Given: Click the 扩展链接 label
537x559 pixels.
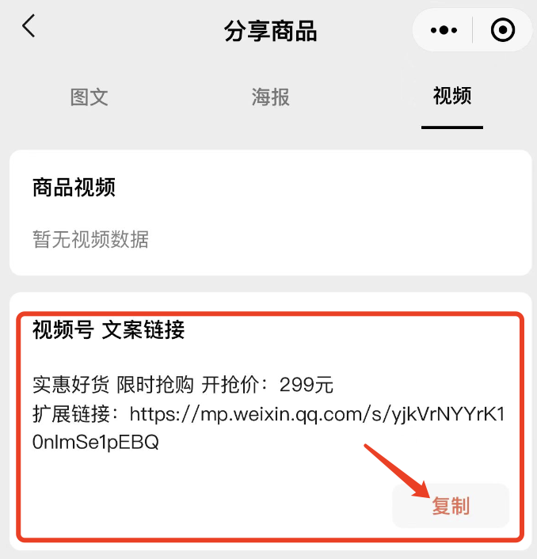Looking at the screenshot, I should tap(70, 414).
